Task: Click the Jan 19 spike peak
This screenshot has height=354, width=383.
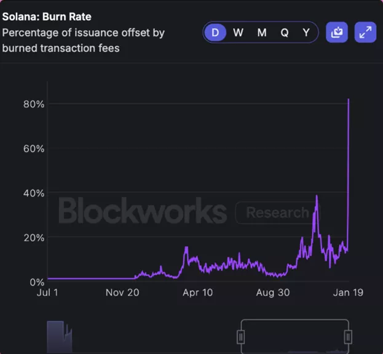Action: click(349, 99)
